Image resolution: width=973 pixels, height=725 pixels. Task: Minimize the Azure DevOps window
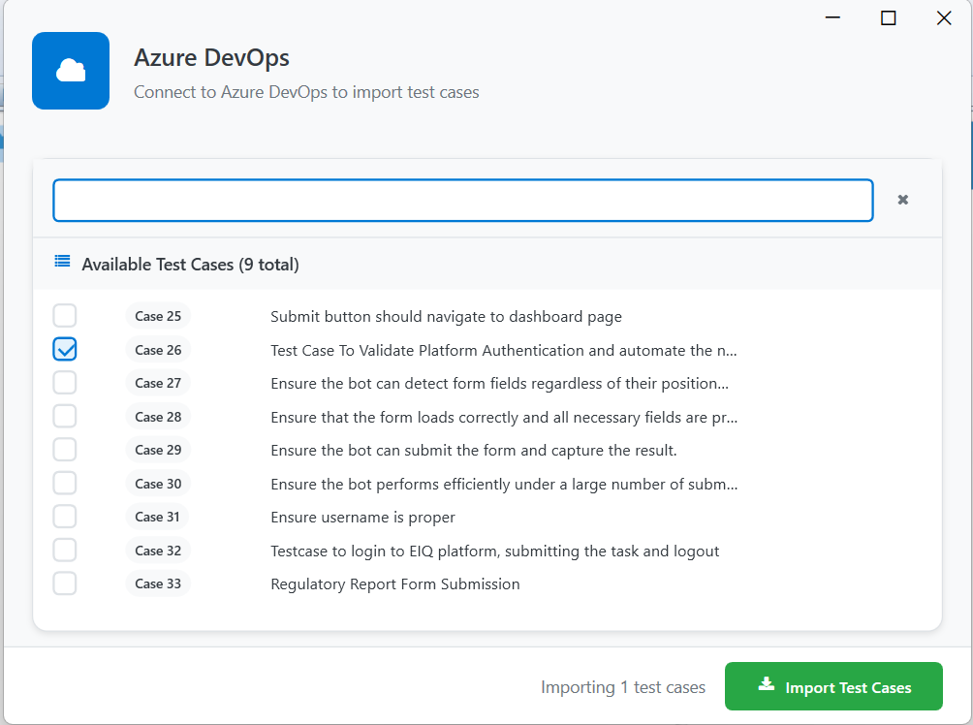pos(832,18)
